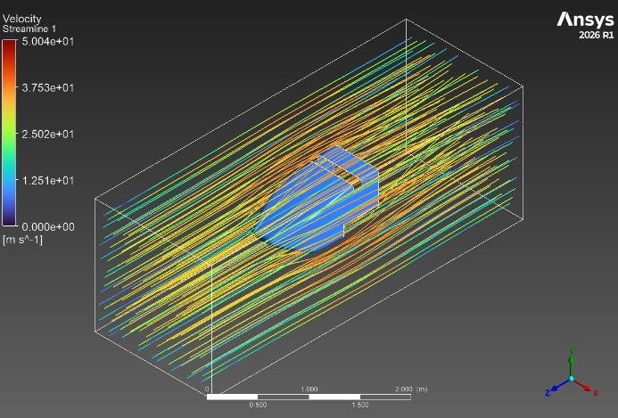Image resolution: width=618 pixels, height=418 pixels.
Task: Click the 3.753e+01 legend value
Action: tap(47, 87)
